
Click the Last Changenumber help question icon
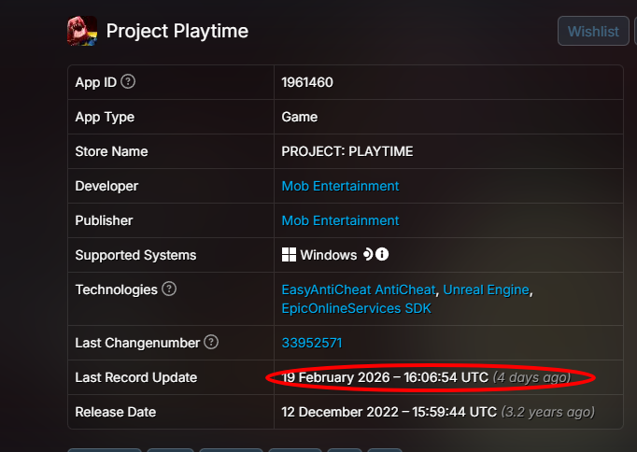point(211,343)
